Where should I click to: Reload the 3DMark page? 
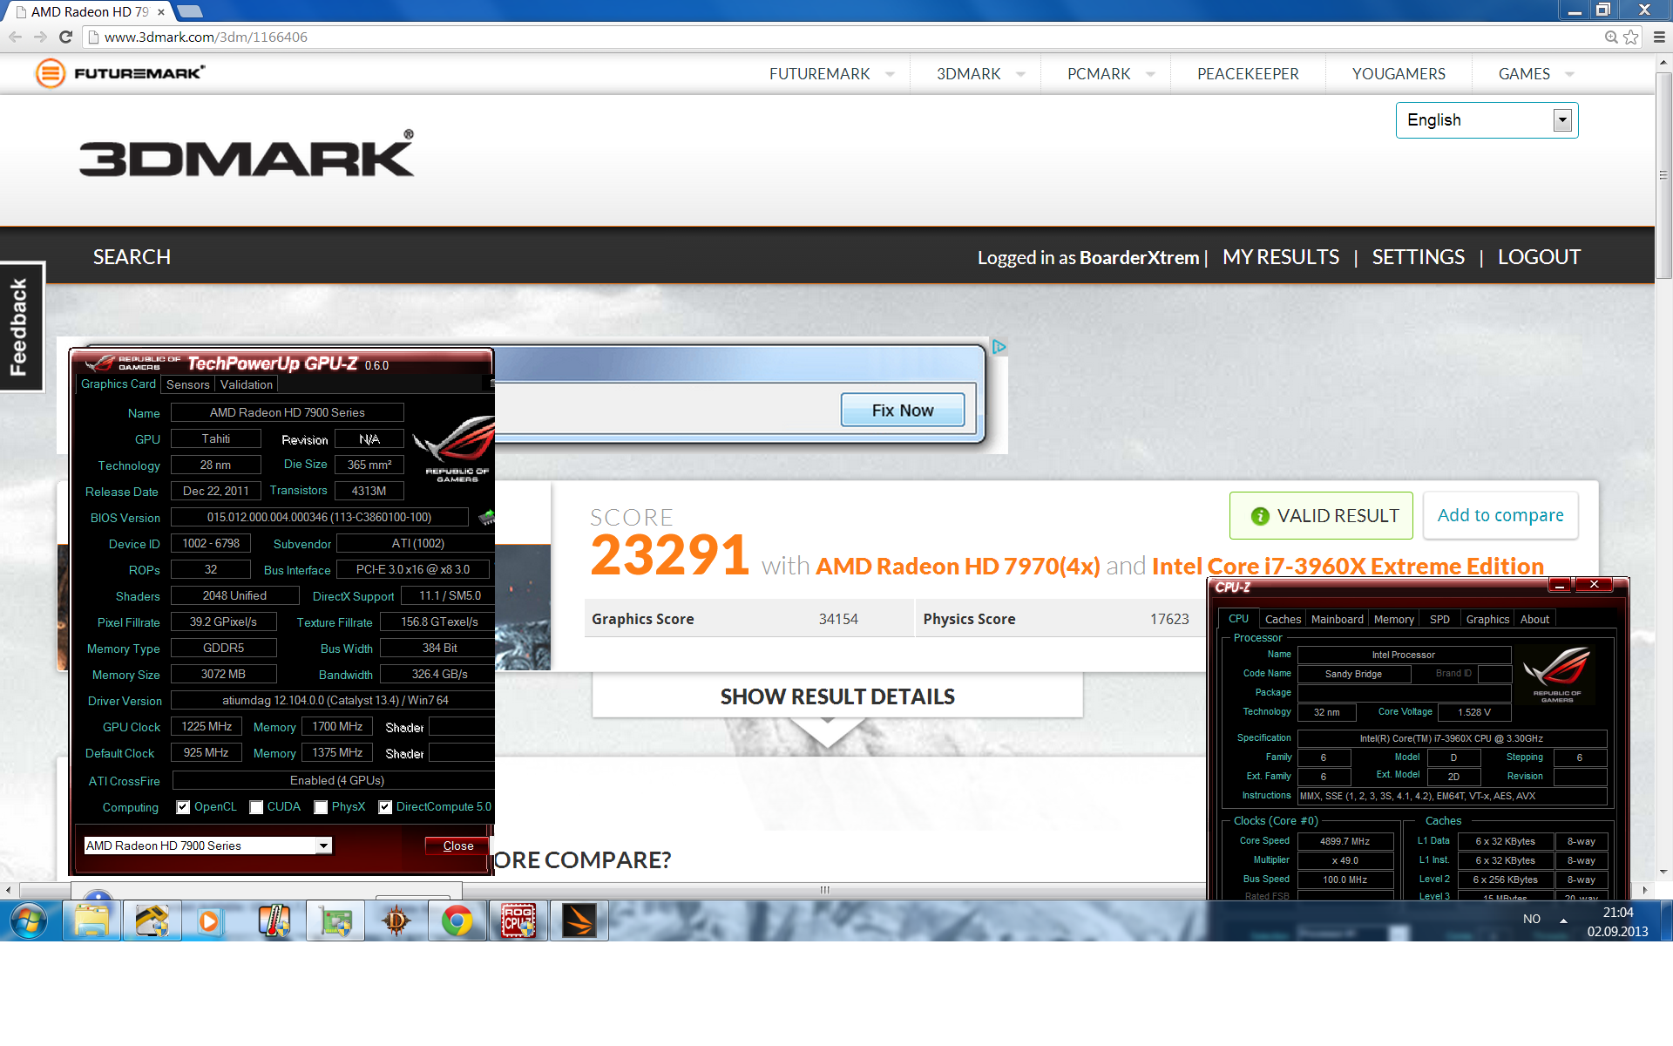click(65, 37)
